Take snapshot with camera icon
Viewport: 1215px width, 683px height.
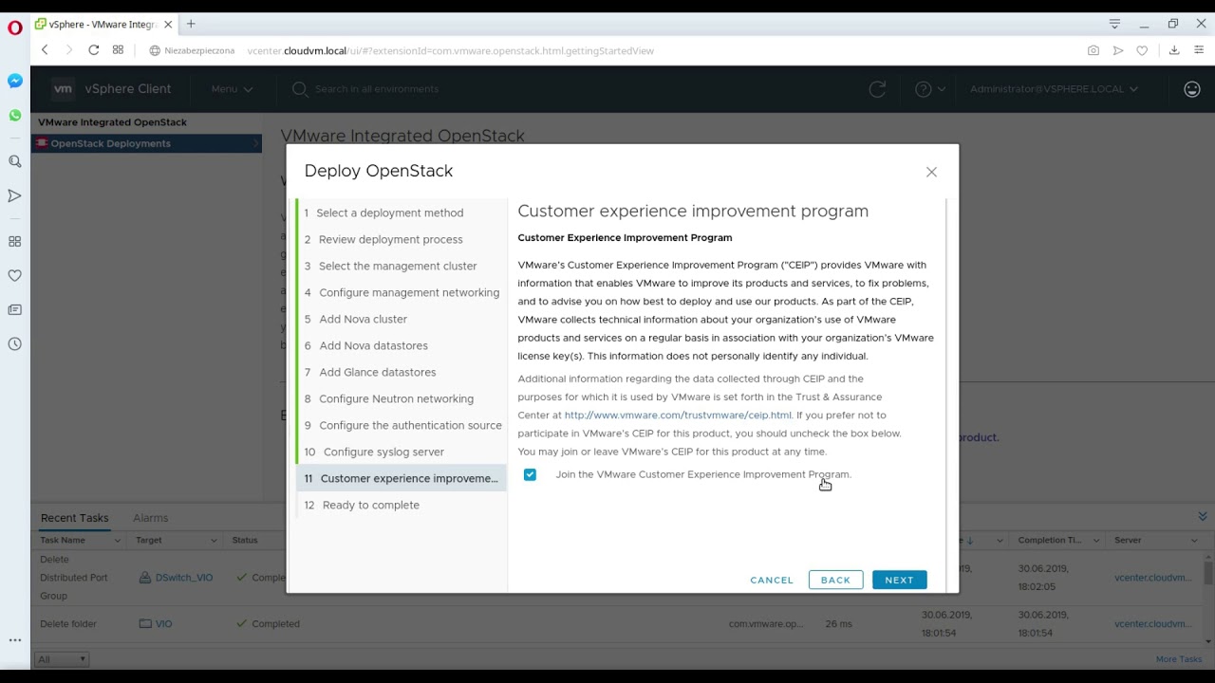tap(1093, 50)
